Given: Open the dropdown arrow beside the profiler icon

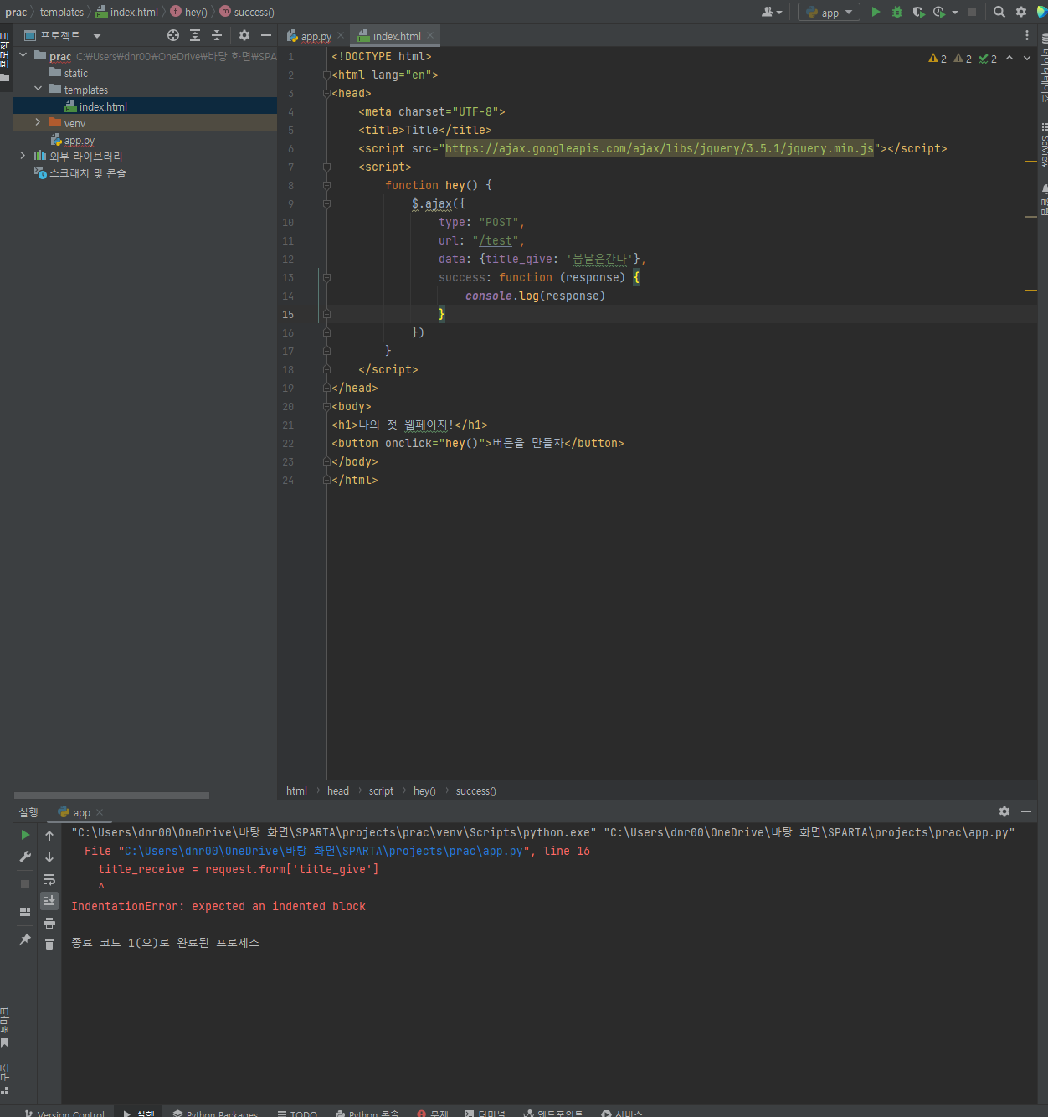Looking at the screenshot, I should 955,12.
